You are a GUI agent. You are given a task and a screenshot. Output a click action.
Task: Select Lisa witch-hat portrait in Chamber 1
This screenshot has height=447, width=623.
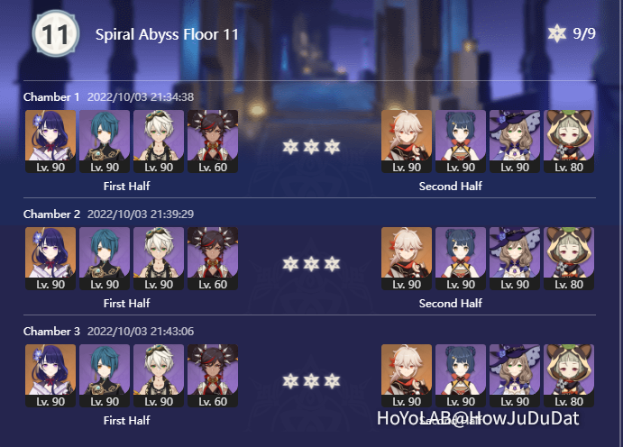point(515,141)
